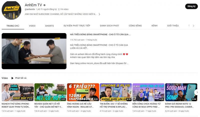Click '136 N lượt xem • 3 ngày trước' text
Image resolution: width=200 pixels, height=117 pixels.
pyautogui.click(x=46, y=111)
